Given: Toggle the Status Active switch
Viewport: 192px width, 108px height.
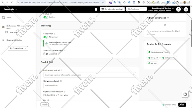Looking at the screenshot, I should coord(46,17).
